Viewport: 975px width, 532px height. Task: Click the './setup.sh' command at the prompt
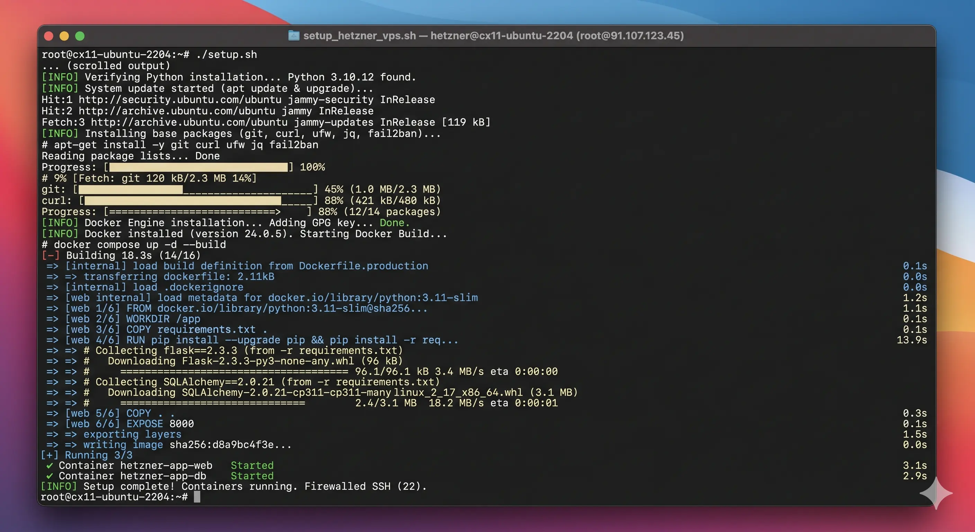[226, 54]
